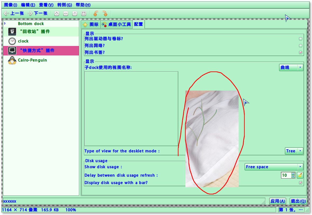
Task: Open the 转到(G) menu
Action: (x=64, y=5)
